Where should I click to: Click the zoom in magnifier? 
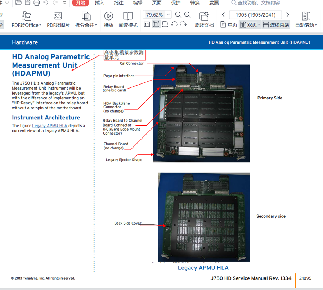187,15
